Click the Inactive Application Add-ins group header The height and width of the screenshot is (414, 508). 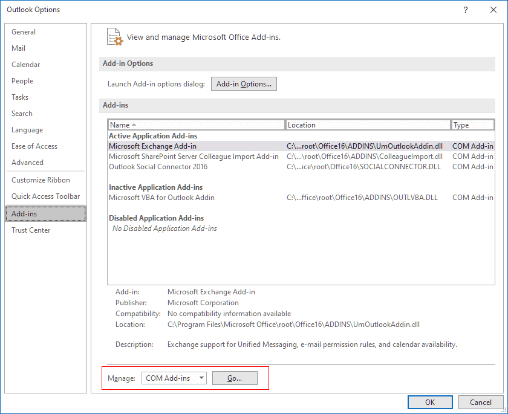155,187
